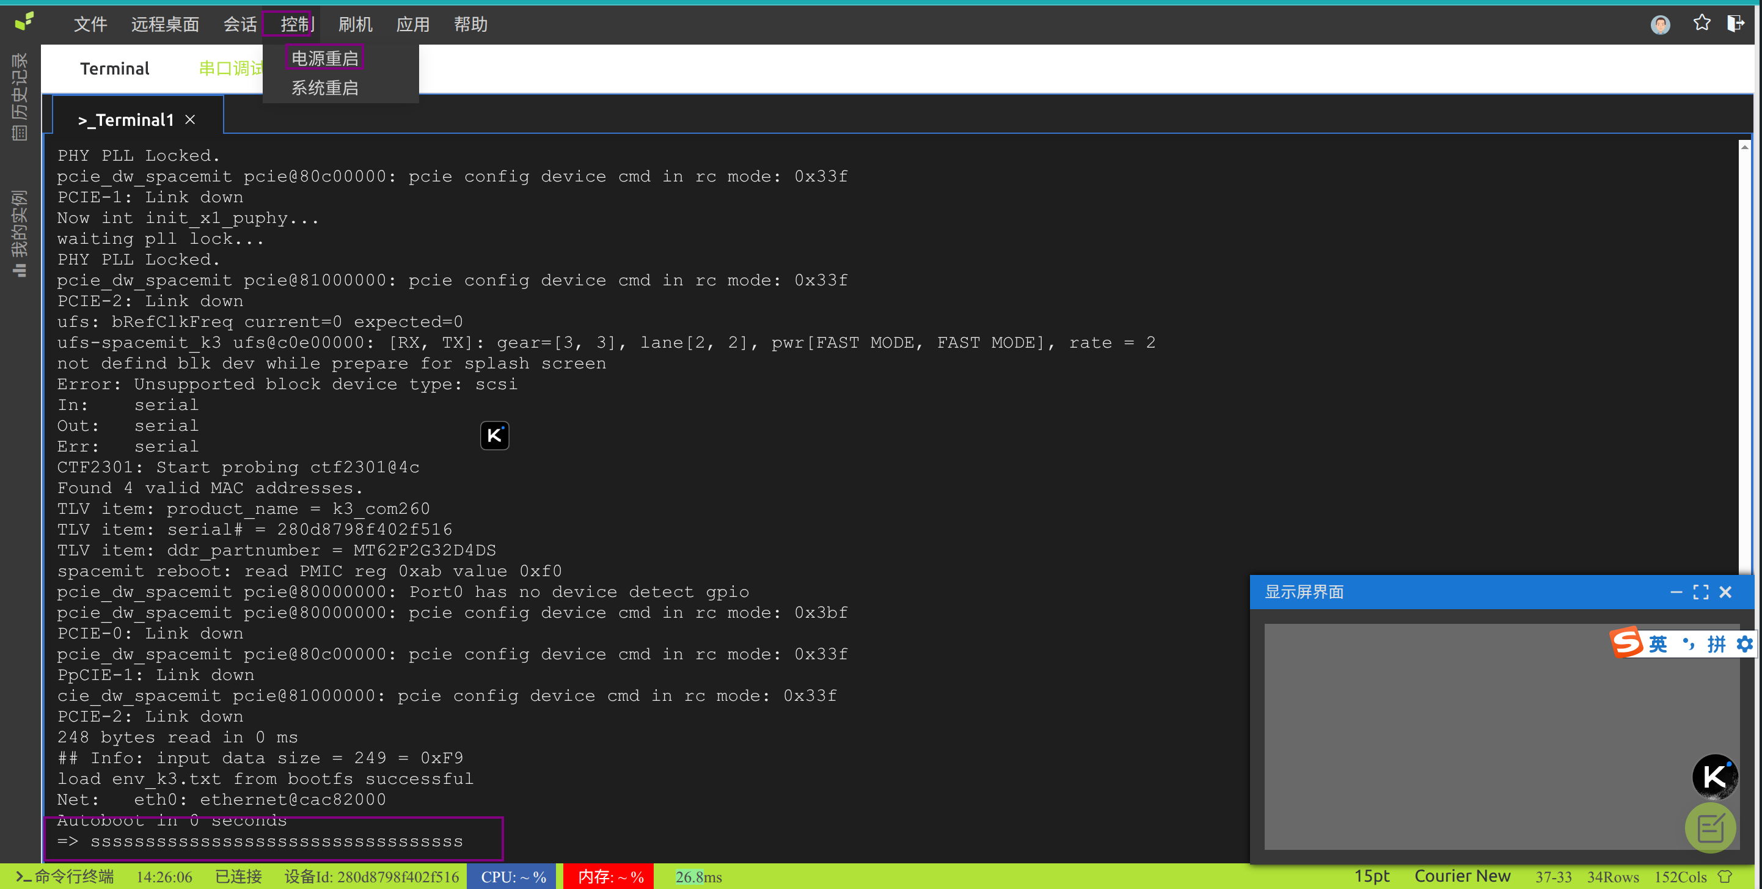Open Sogou input method settings gear

tap(1745, 643)
